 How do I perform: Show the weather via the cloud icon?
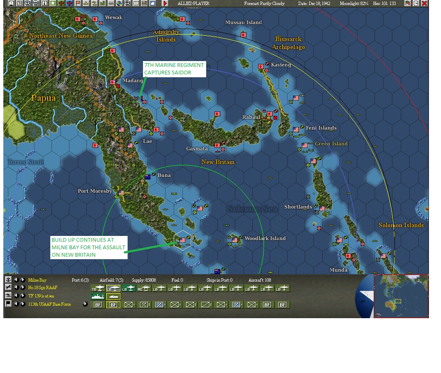click(x=153, y=3)
